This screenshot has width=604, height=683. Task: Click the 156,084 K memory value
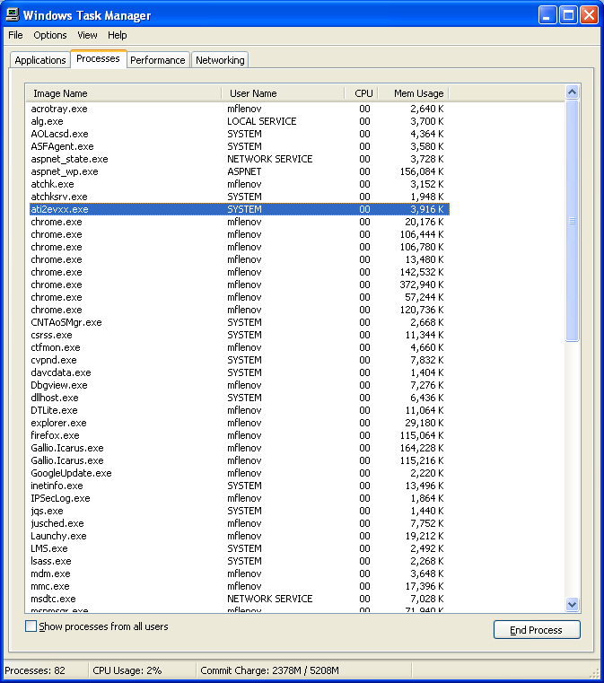tap(422, 171)
